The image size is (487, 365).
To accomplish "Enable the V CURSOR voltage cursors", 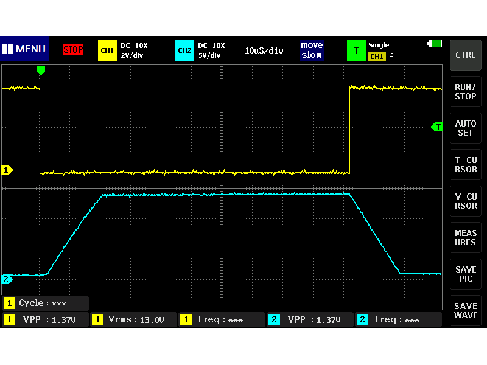I will coord(466,201).
